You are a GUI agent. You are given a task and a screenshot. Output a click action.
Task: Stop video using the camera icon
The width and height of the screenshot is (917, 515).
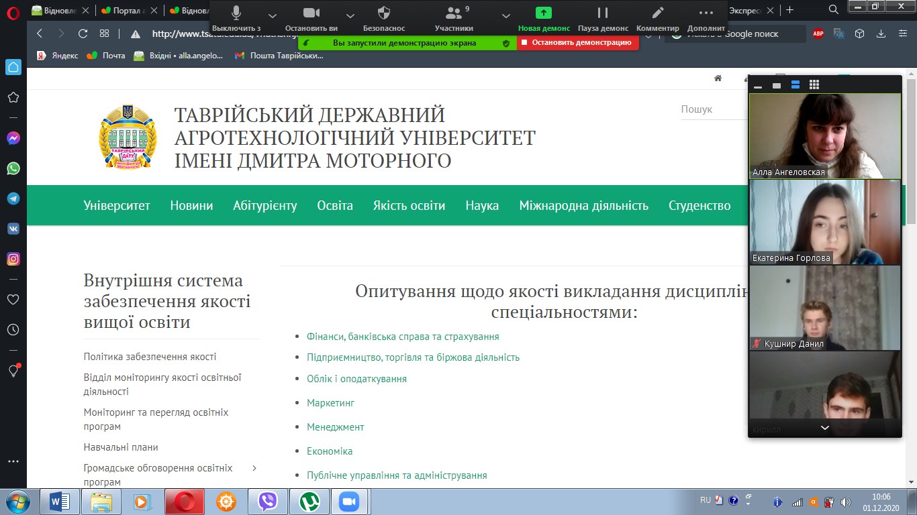click(311, 13)
